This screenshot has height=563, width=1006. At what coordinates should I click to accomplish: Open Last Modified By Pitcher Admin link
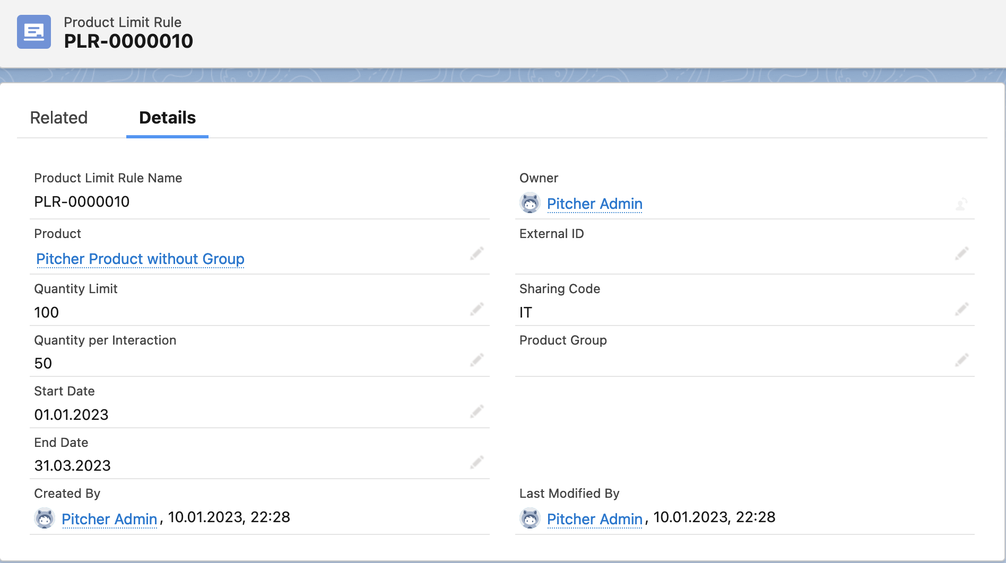594,519
